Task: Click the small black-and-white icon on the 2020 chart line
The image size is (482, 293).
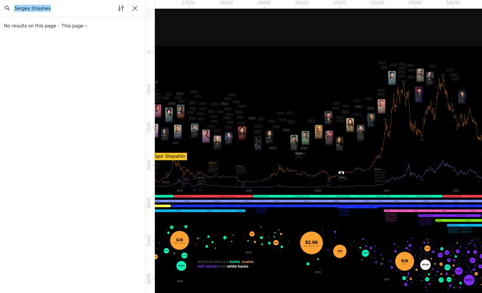Action: pos(341,173)
